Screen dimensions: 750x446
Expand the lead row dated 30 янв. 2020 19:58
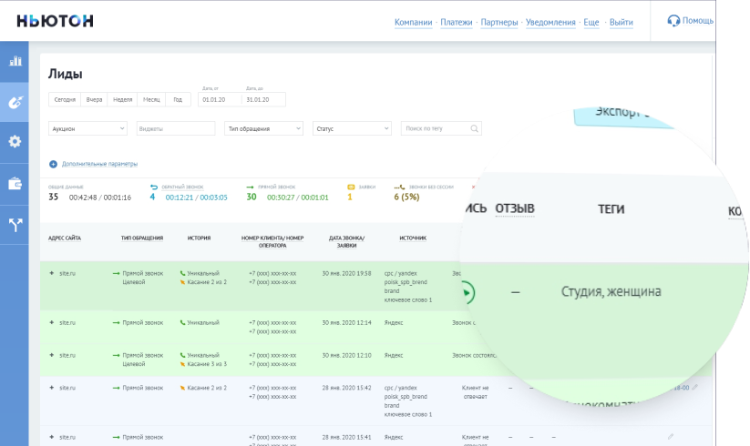click(x=52, y=274)
